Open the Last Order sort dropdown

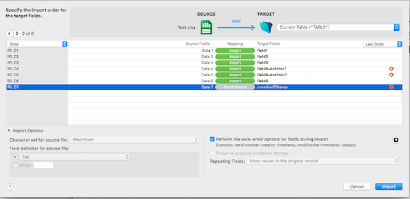[x=382, y=44]
